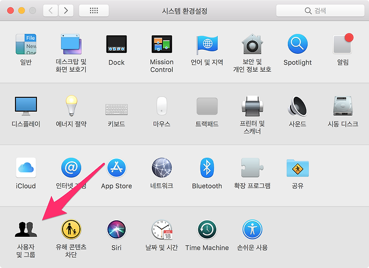Open 네트워크 globe icon
Screen dimensions: 369x268
click(161, 168)
